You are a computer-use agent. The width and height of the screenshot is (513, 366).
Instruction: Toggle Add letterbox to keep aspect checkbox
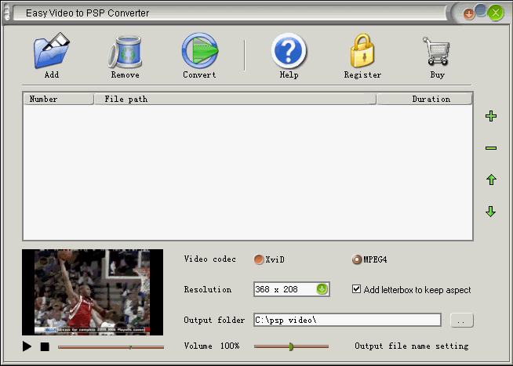coord(356,289)
